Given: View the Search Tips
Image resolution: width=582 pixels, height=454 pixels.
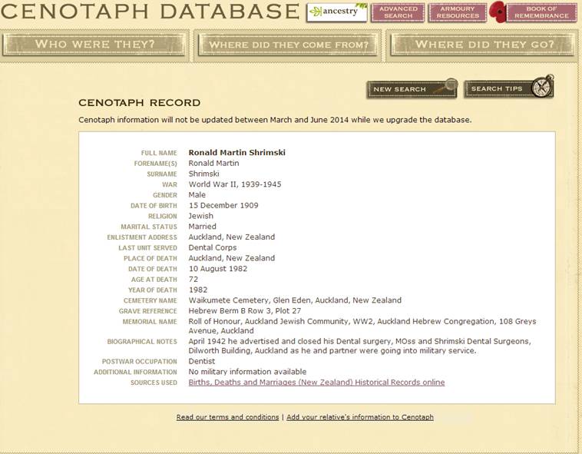Looking at the screenshot, I should 508,88.
